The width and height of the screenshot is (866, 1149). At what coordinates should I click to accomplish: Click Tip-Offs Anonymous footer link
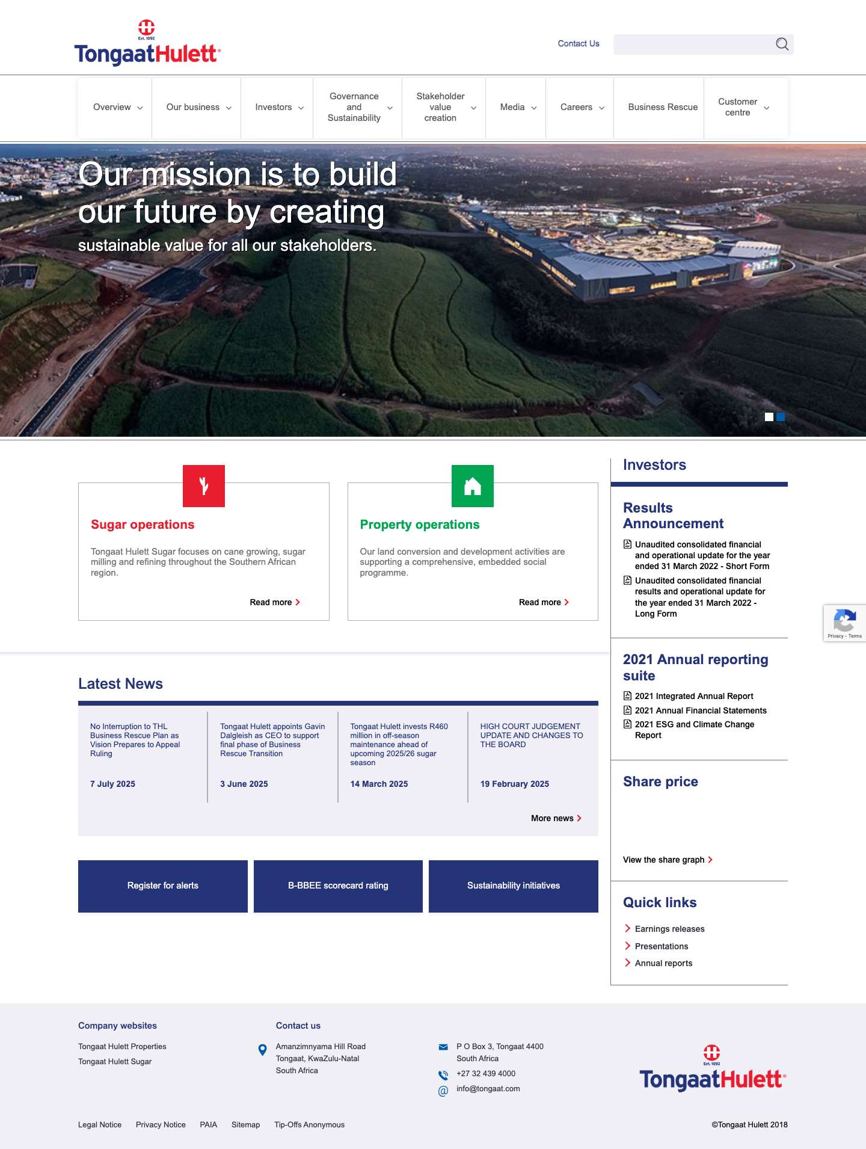point(309,1125)
